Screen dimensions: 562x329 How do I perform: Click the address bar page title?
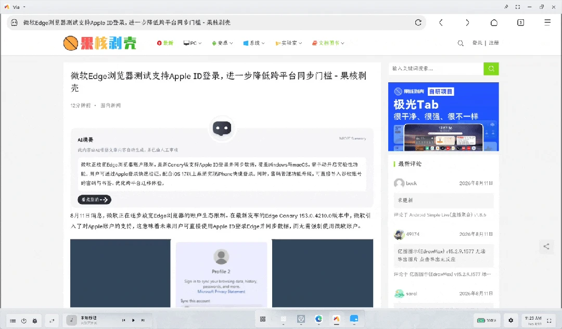[127, 22]
